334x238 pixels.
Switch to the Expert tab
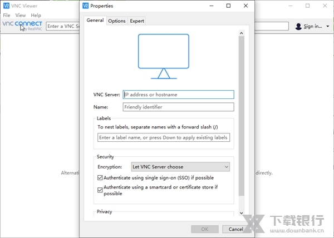pyautogui.click(x=136, y=21)
